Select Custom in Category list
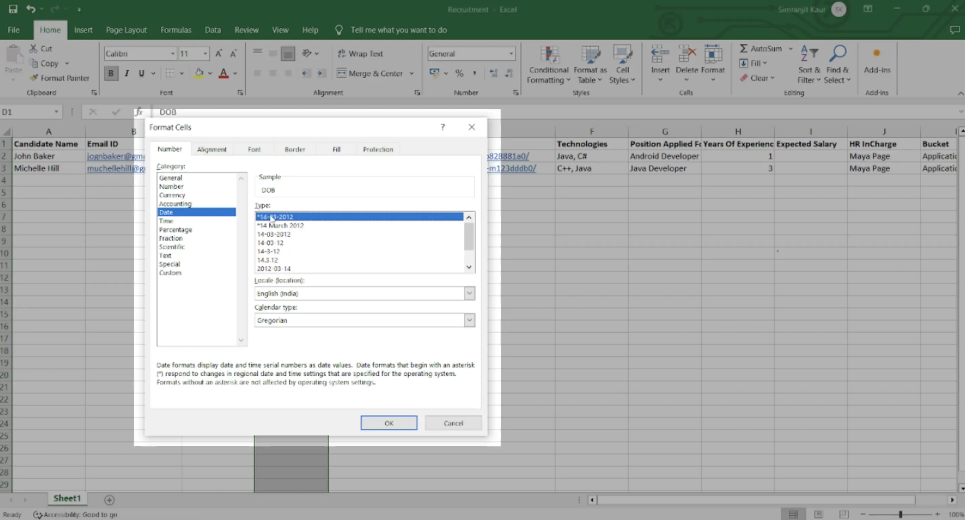The height and width of the screenshot is (520, 965). coord(170,273)
